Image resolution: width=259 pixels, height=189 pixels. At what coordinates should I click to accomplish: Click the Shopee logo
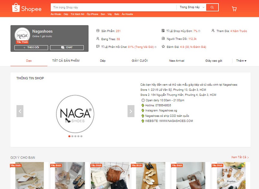pyautogui.click(x=27, y=8)
